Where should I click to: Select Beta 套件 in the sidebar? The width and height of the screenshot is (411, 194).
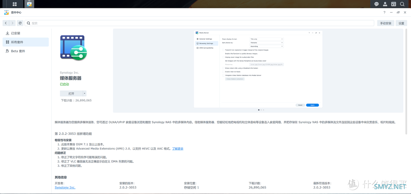(26, 51)
